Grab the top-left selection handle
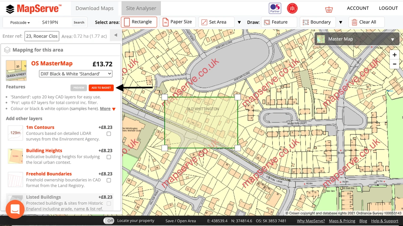Image resolution: width=403 pixels, height=226 pixels. (x=165, y=97)
